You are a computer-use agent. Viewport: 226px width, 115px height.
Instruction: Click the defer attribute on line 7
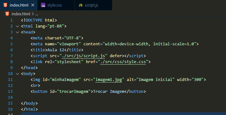(x=116, y=56)
